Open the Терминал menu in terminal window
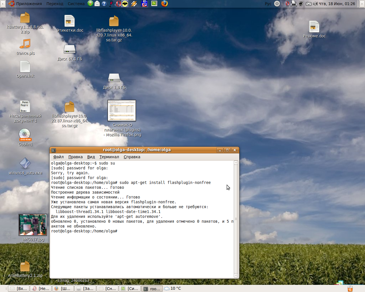365x292 pixels. click(109, 157)
